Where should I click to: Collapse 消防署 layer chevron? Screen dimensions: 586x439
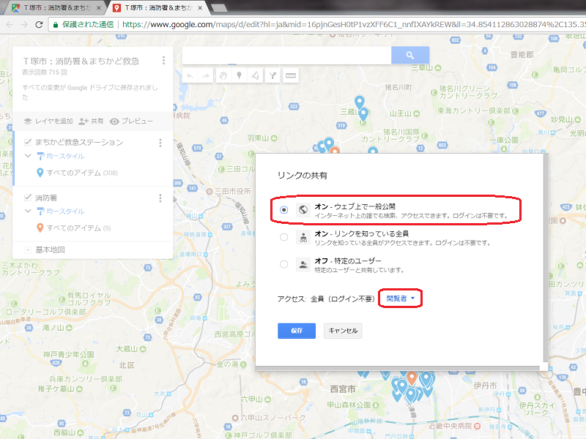tap(28, 211)
